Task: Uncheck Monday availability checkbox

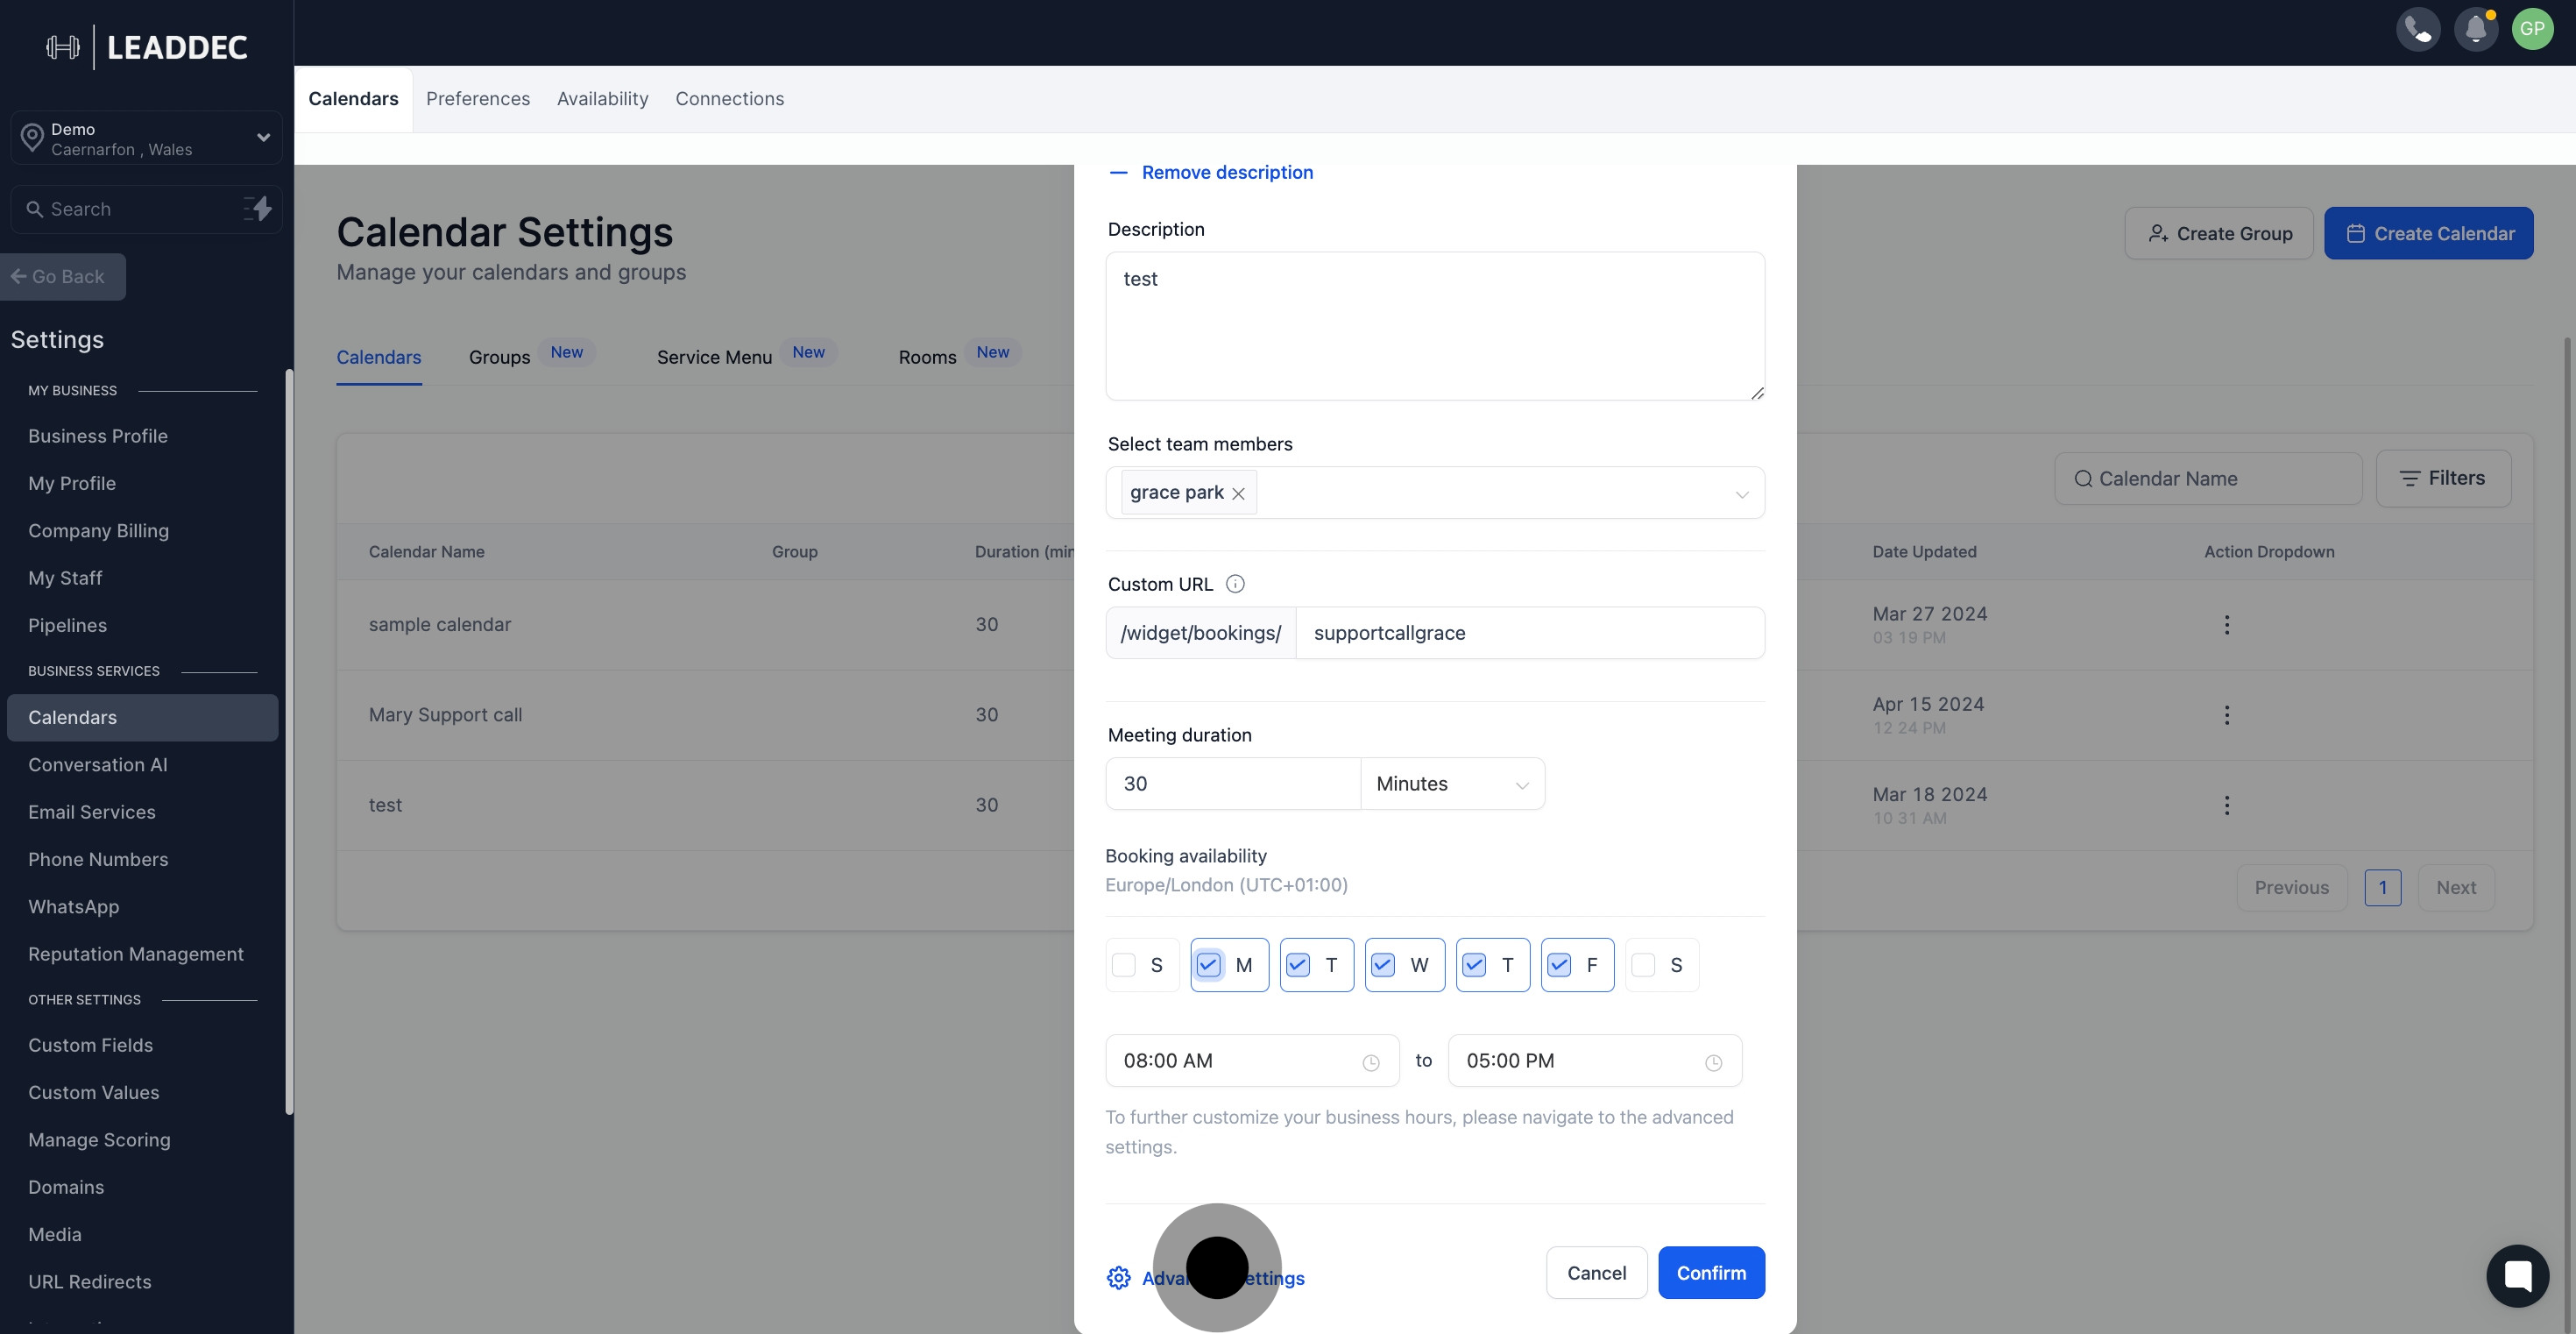Action: click(1209, 965)
